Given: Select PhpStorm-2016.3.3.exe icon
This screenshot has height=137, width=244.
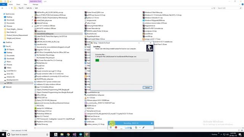Looking at the screenshot, I should point(35,122).
